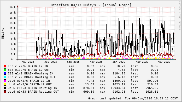Viewport: 182px width, 102px height.
Task: Click the 'Mar 2026' x-axis label
Action: point(142,62)
